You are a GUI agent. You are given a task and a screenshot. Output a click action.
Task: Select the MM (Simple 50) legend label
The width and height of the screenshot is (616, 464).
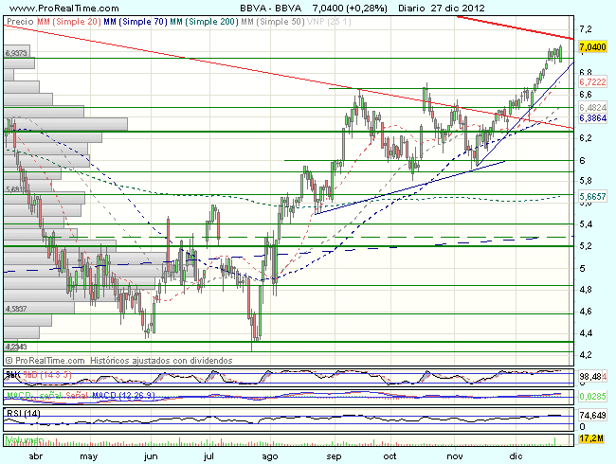point(273,22)
